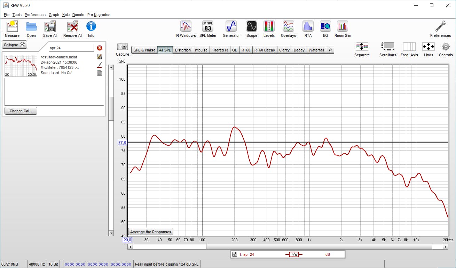This screenshot has height=268, width=456.
Task: Open the SPL Meter tool
Action: [208, 27]
